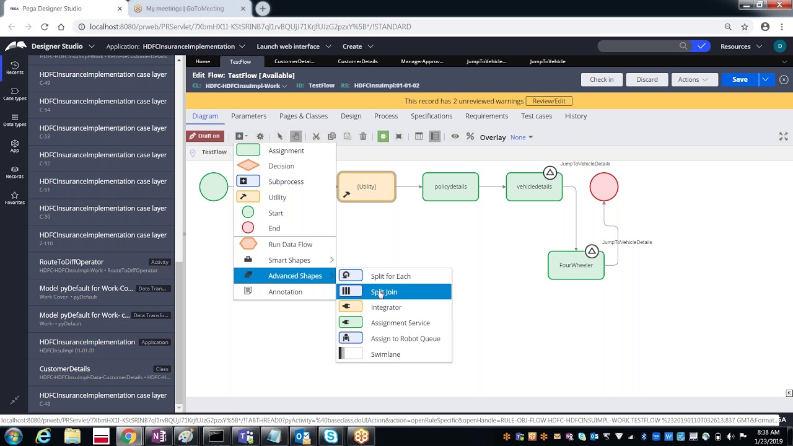This screenshot has height=446, width=793.
Task: Copy selected shape
Action: [x=331, y=136]
